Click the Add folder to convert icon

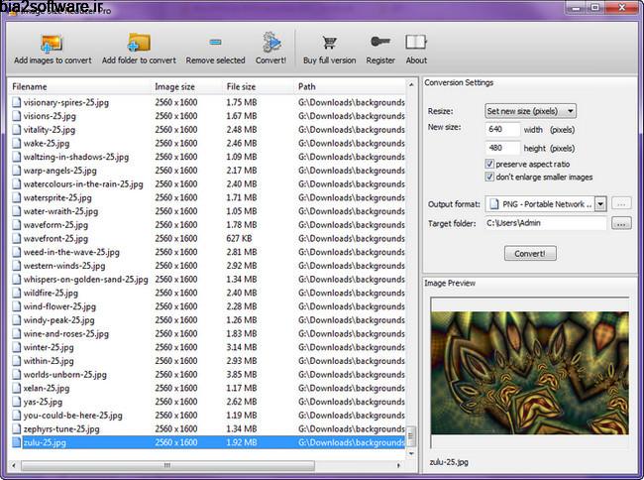[x=139, y=43]
